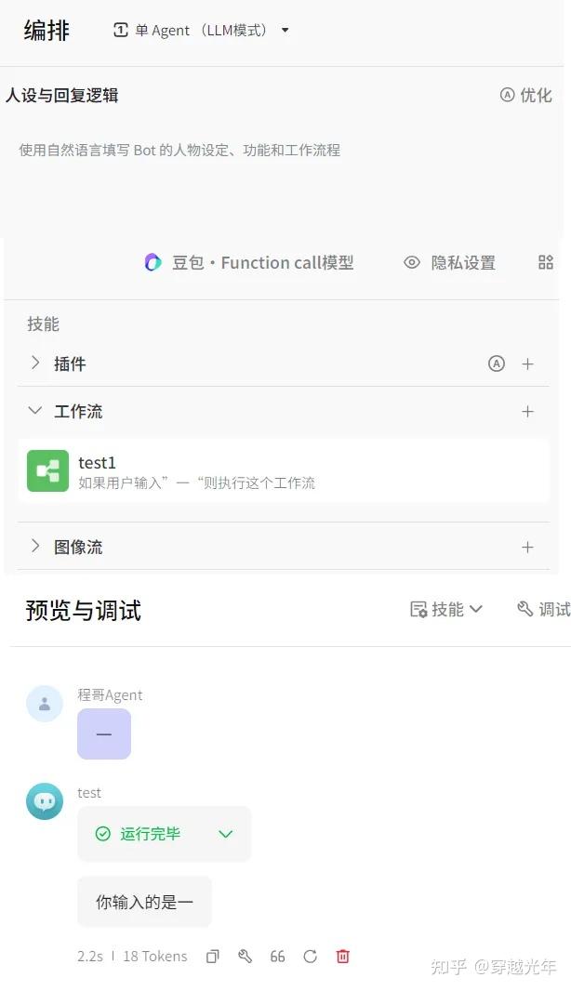This screenshot has width=571, height=991.
Task: Add a new plugin with plus
Action: point(528,363)
